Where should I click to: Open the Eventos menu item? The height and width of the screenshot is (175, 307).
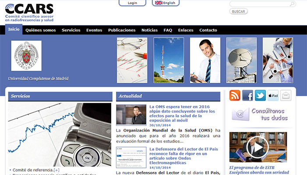(x=94, y=30)
